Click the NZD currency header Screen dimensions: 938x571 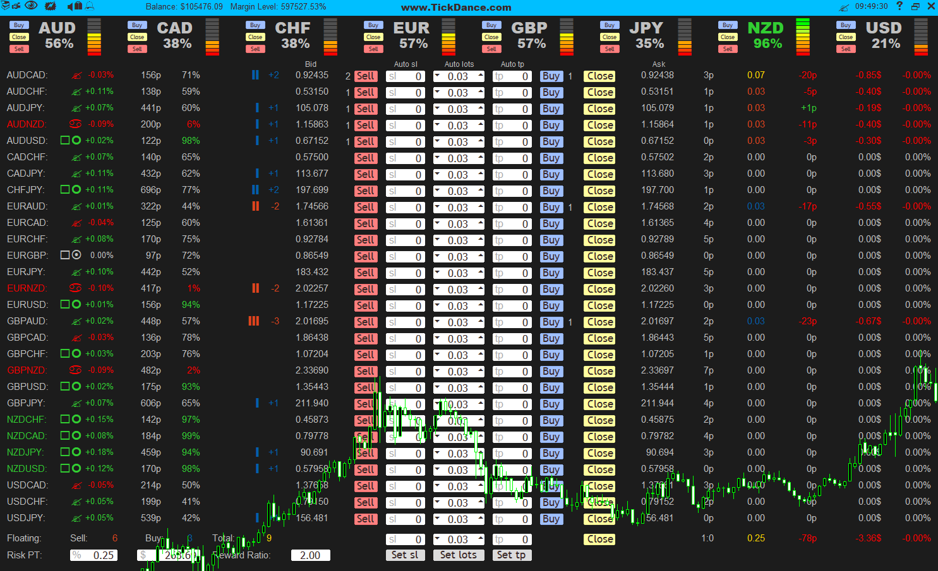point(766,28)
